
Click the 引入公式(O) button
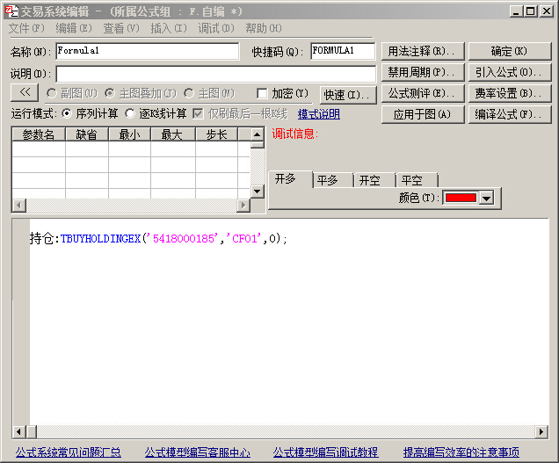pyautogui.click(x=510, y=72)
